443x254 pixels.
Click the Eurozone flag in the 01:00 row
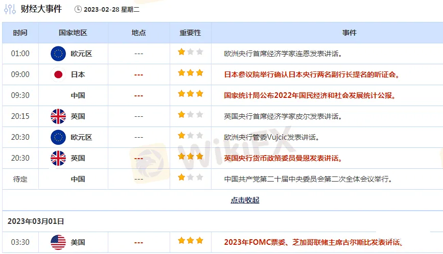(58, 54)
